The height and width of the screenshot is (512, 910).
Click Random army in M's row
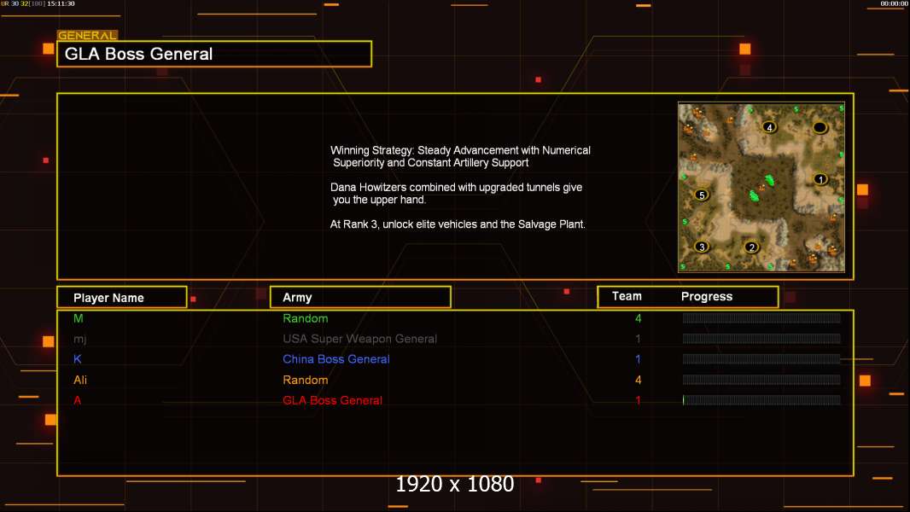click(306, 318)
